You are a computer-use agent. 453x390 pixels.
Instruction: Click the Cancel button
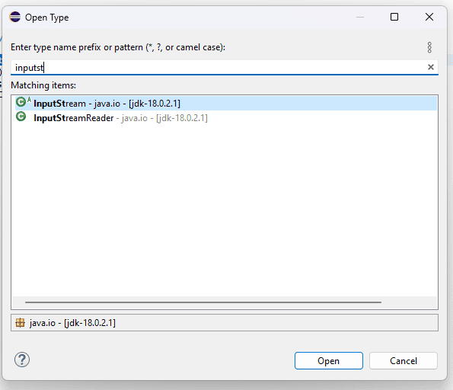pyautogui.click(x=403, y=360)
